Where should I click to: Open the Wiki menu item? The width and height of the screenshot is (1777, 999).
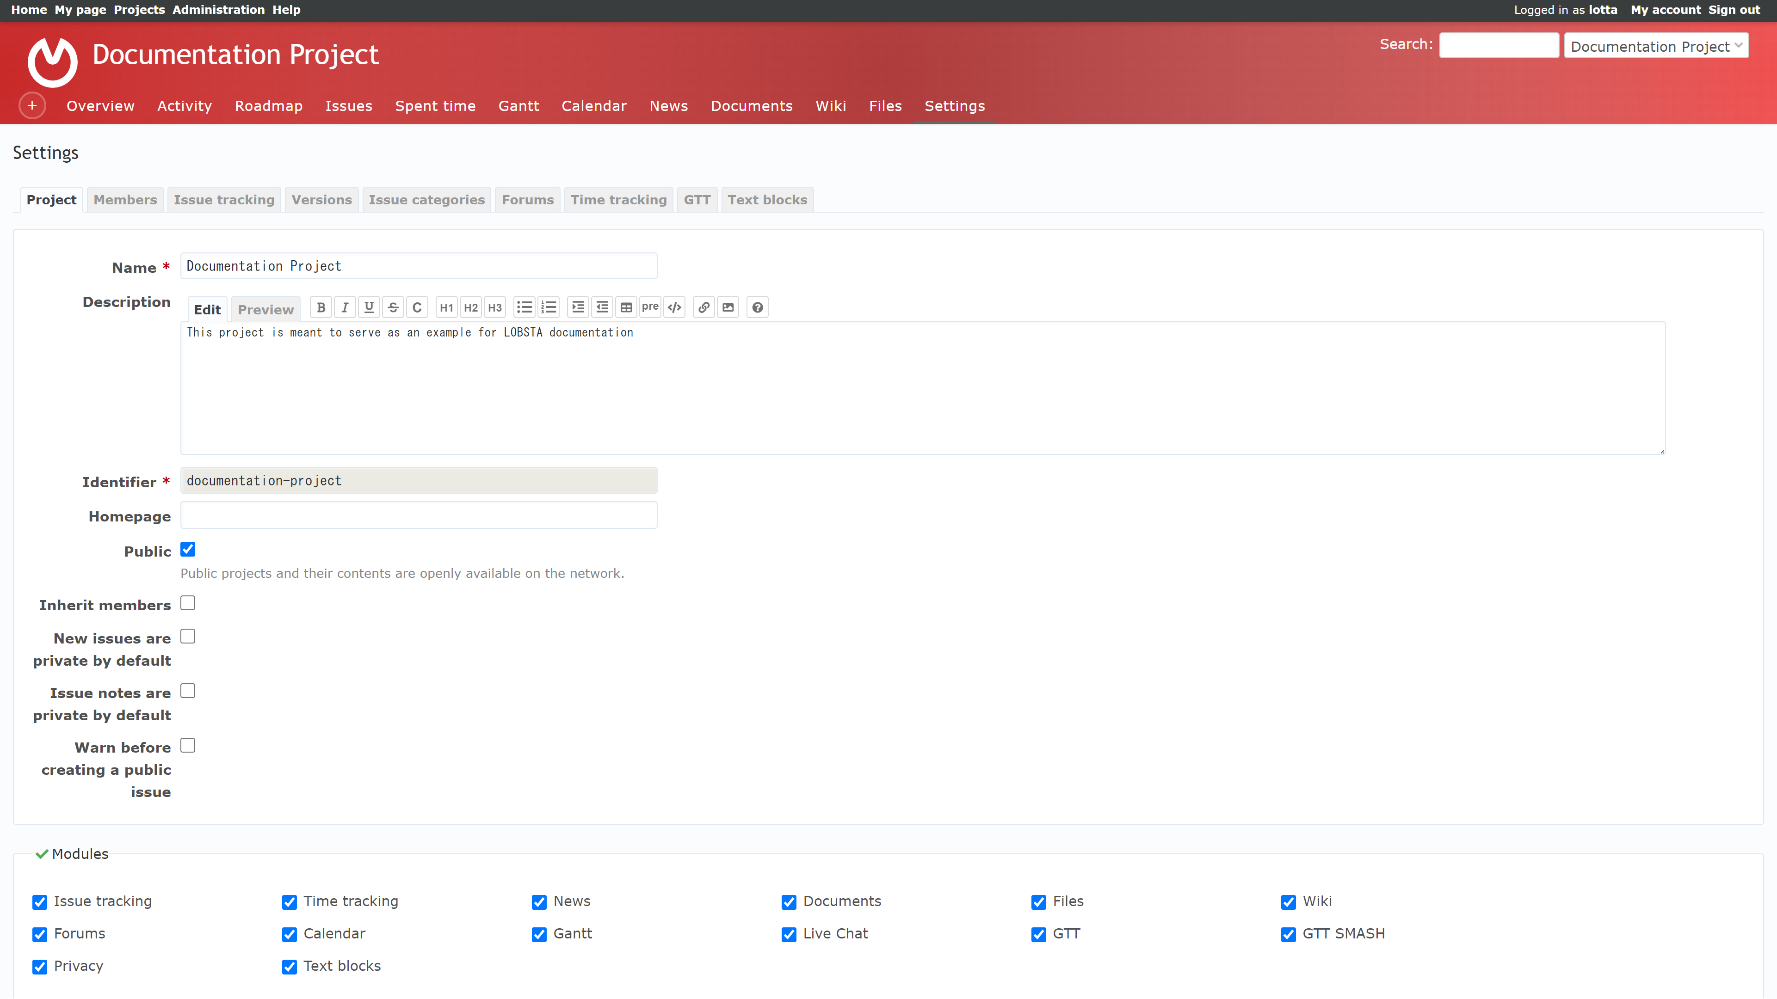831,106
